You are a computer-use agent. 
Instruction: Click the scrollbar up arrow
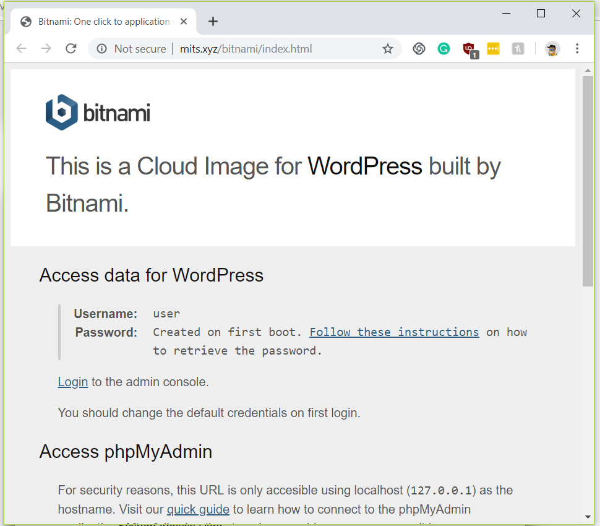tap(588, 71)
